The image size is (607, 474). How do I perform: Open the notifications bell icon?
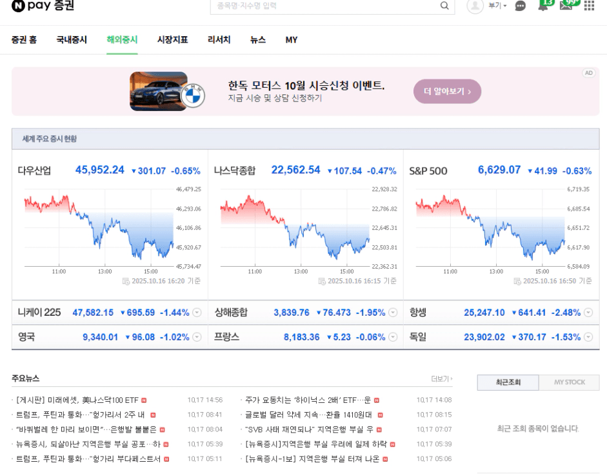point(544,5)
